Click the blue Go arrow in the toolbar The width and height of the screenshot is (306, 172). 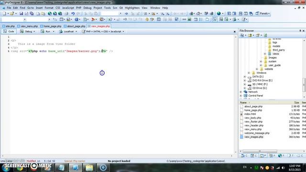point(126,13)
